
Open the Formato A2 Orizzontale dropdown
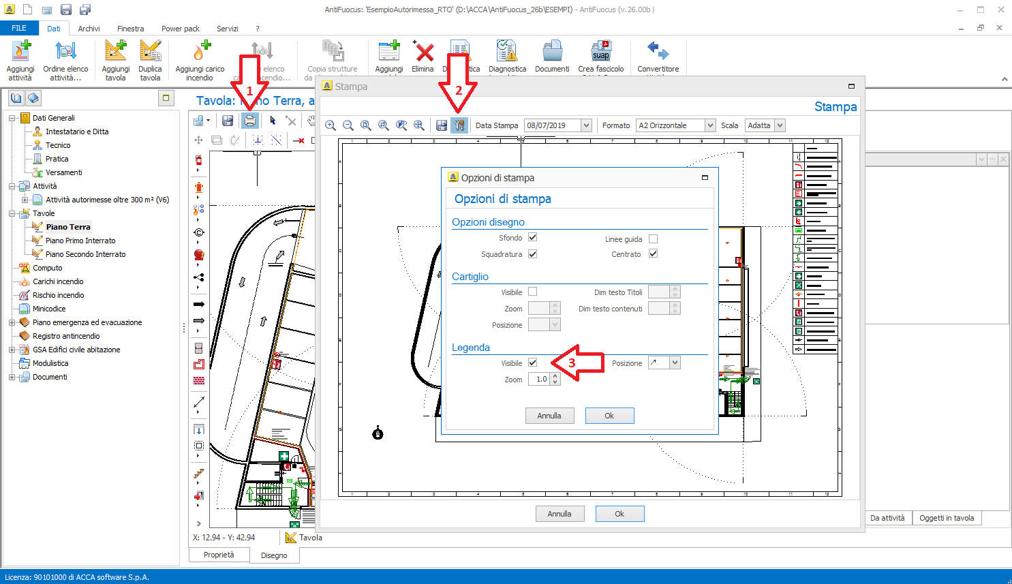tap(710, 125)
